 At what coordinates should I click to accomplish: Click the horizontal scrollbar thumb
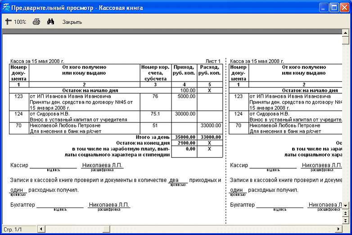pyautogui.click(x=106, y=229)
